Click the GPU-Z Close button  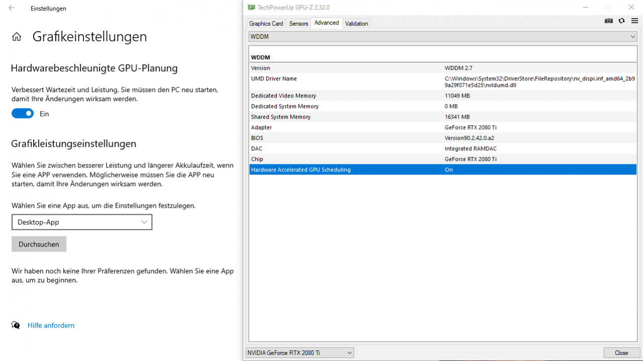click(x=621, y=353)
